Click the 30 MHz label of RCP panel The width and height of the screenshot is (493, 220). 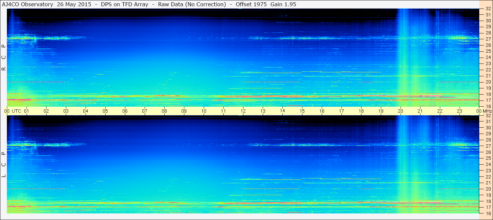tap(488, 21)
